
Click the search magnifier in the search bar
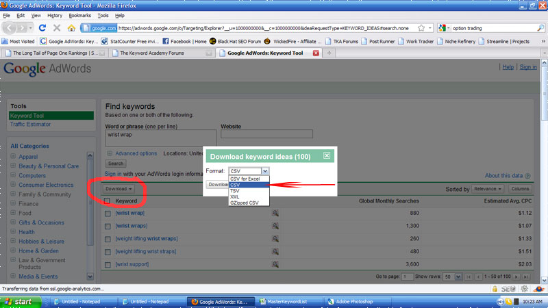pos(540,28)
